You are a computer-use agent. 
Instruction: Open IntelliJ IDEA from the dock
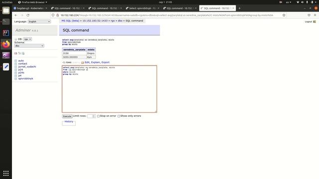6,33
